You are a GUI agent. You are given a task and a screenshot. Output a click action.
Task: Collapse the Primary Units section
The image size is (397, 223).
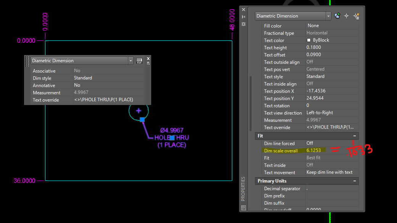pos(355,181)
